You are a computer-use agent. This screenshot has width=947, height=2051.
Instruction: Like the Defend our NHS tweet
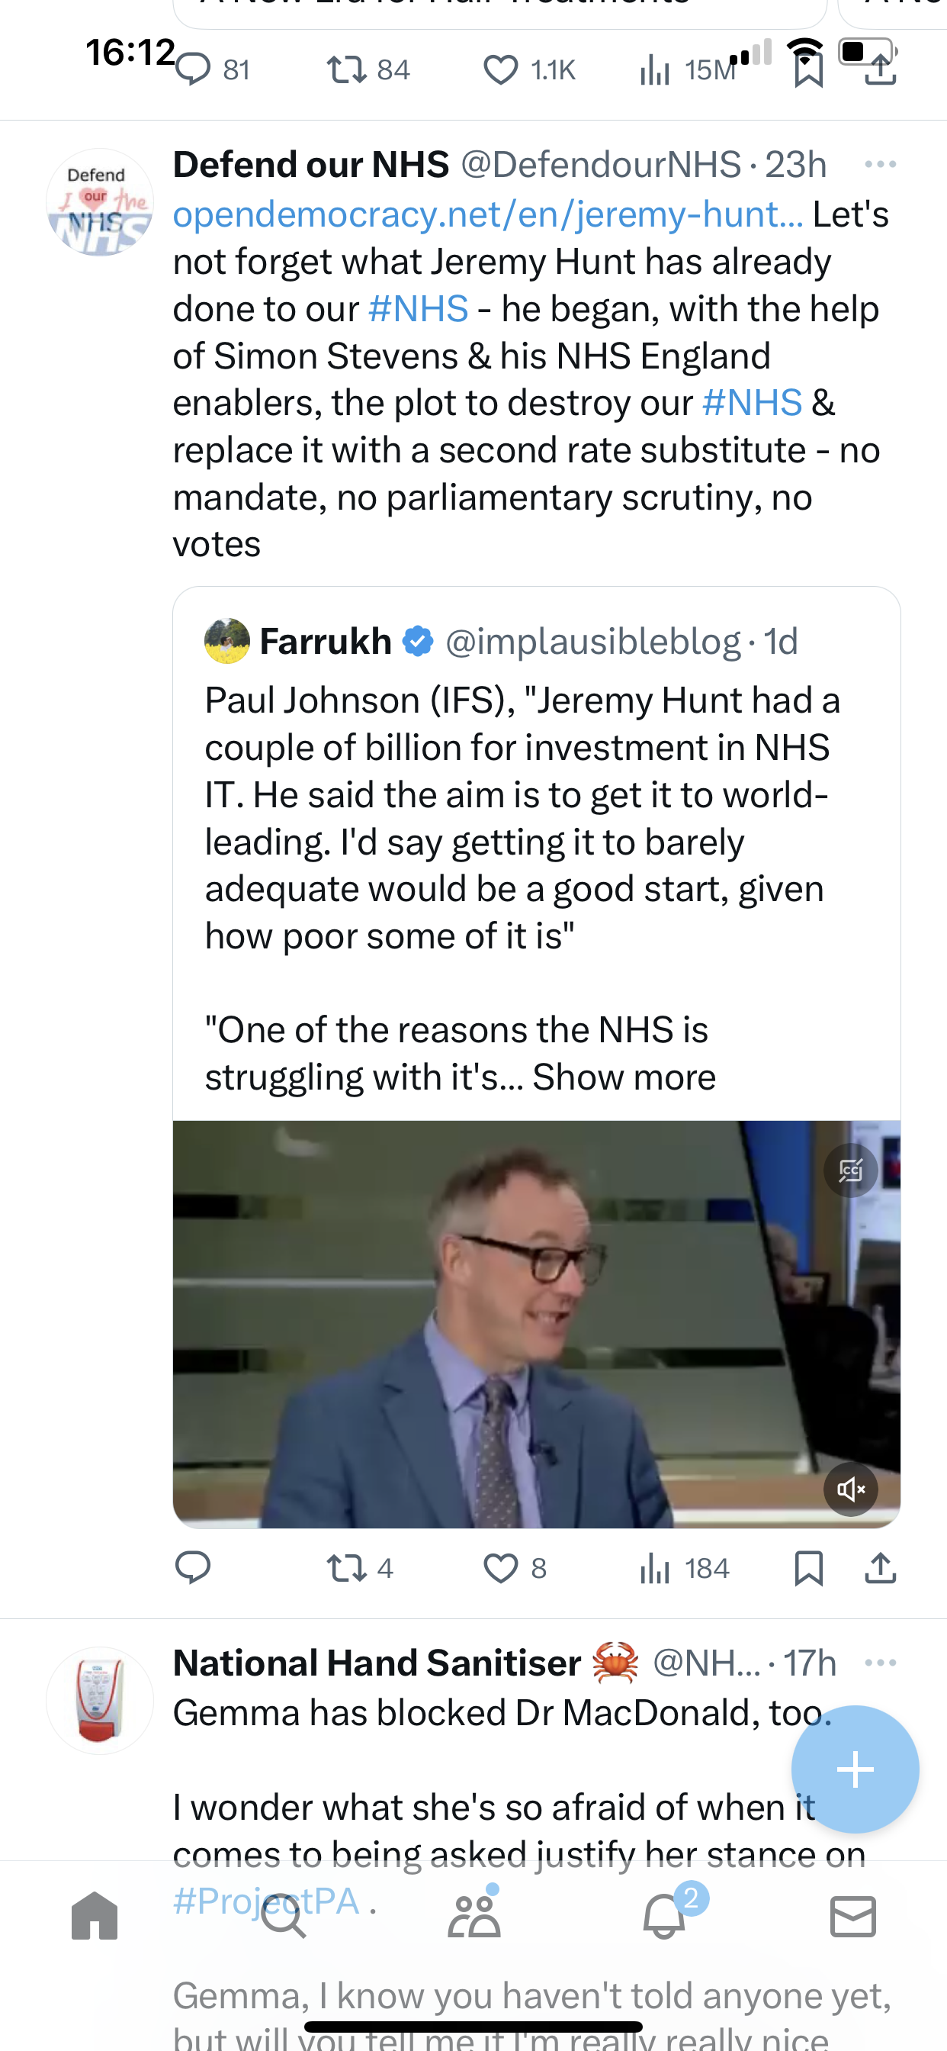pyautogui.click(x=515, y=1568)
